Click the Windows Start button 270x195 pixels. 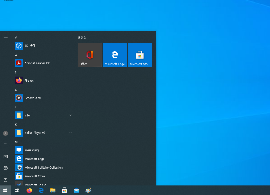click(x=6, y=190)
